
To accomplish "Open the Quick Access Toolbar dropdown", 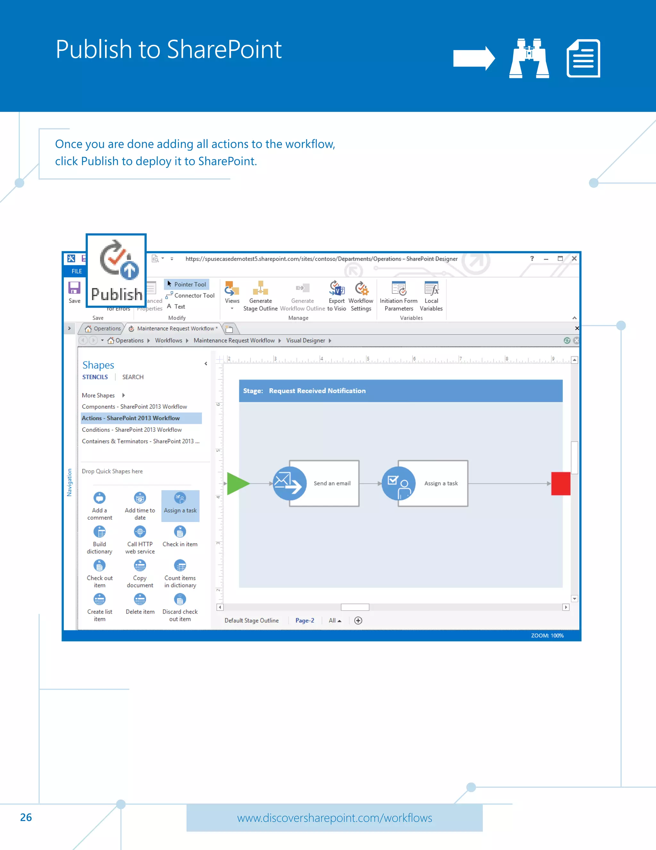I will pyautogui.click(x=172, y=259).
